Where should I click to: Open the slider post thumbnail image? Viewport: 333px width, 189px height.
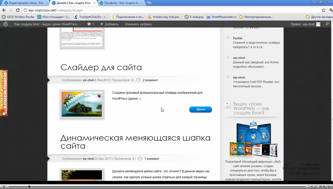(82, 104)
